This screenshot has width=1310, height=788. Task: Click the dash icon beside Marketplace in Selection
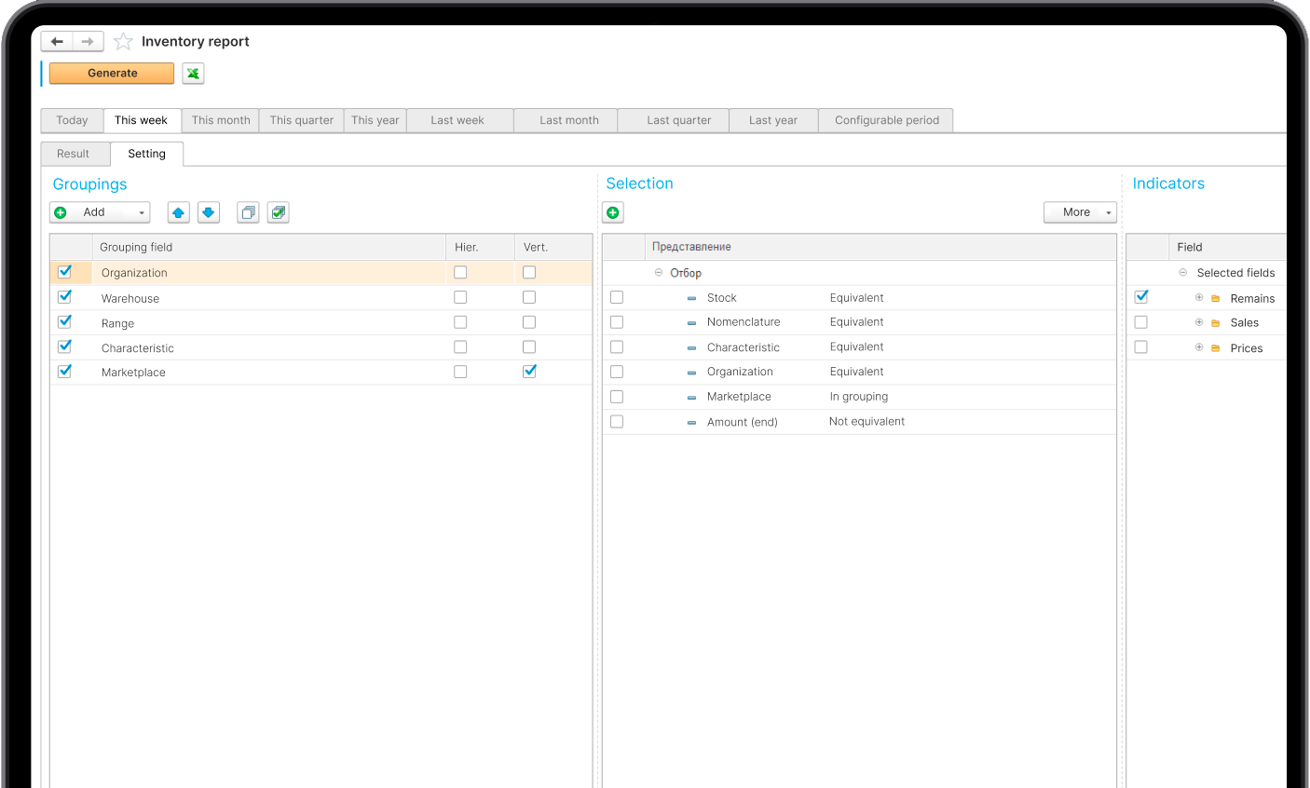(x=691, y=398)
